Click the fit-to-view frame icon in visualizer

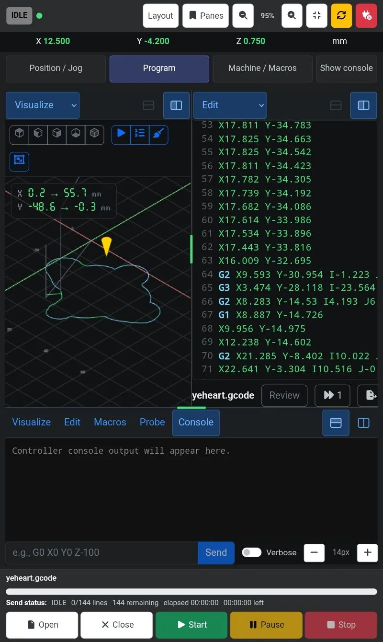(x=19, y=161)
